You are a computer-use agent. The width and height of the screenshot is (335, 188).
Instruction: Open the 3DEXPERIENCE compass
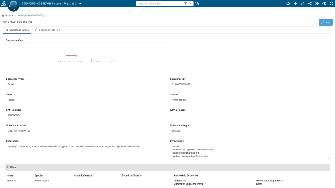(14, 6)
